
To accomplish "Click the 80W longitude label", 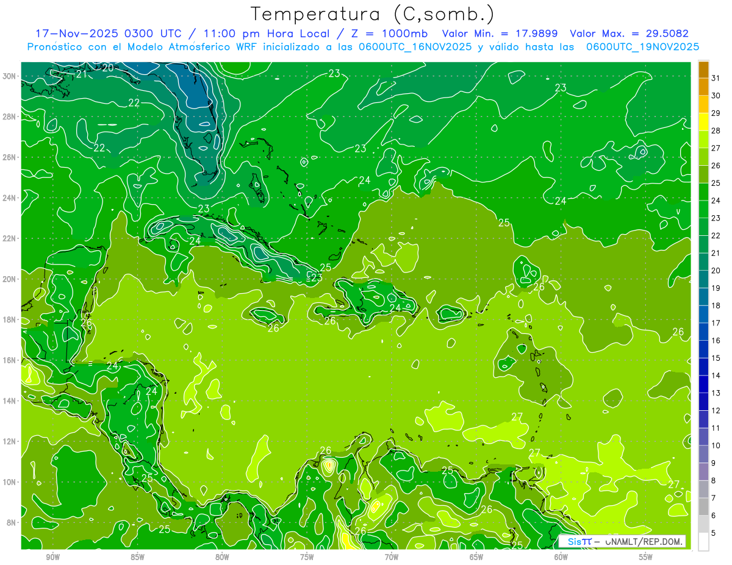I will (x=222, y=557).
